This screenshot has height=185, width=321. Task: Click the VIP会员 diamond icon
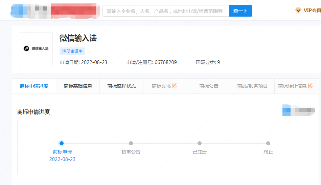pyautogui.click(x=298, y=11)
